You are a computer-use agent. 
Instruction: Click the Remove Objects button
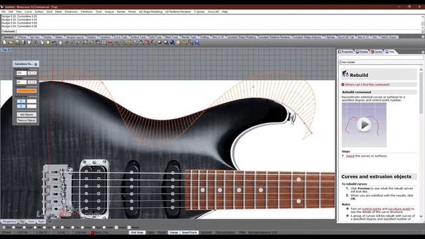pyautogui.click(x=27, y=120)
